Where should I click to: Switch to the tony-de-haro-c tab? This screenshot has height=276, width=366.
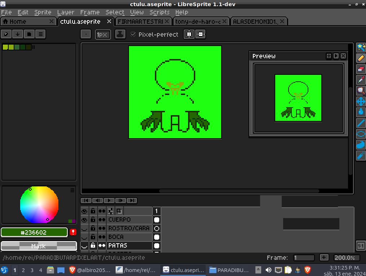[201, 22]
